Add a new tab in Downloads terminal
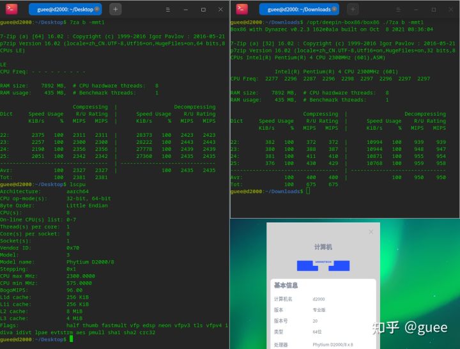This screenshot has width=460, height=349. [x=353, y=10]
